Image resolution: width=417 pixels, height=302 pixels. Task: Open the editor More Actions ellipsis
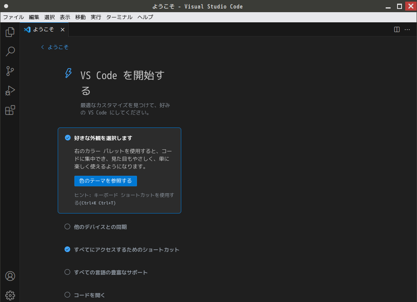click(407, 30)
